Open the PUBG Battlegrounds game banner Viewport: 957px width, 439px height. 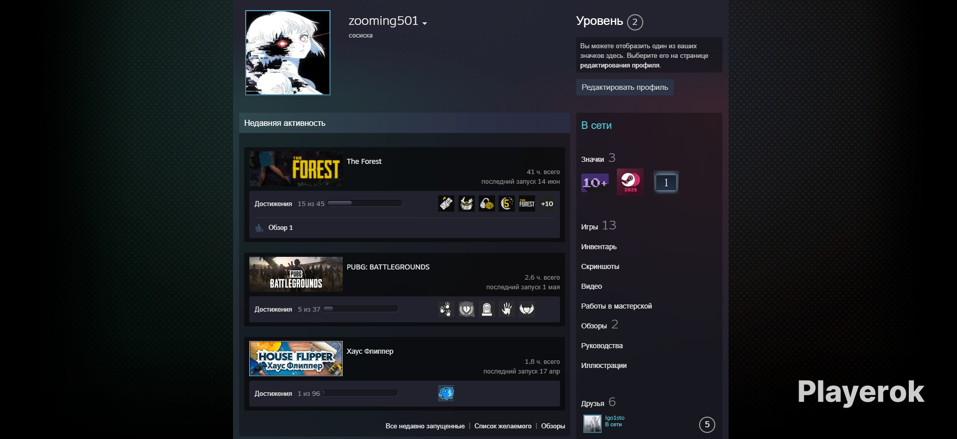(x=296, y=274)
